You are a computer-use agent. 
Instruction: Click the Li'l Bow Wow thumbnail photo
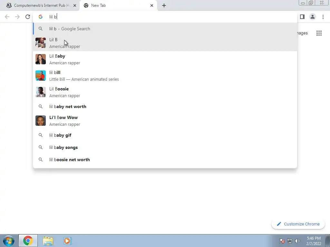(41, 121)
